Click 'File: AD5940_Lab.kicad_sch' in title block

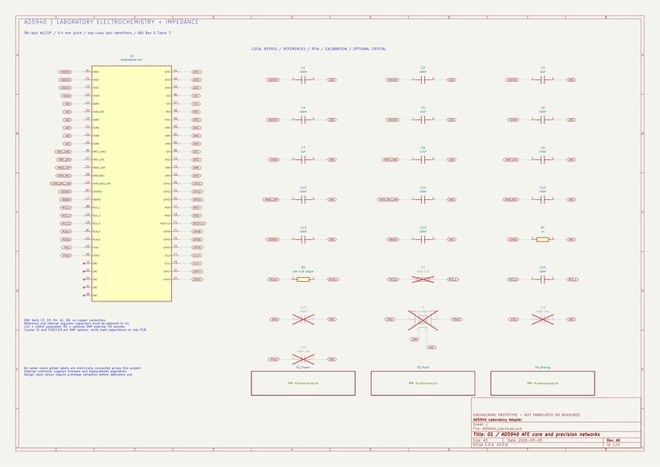point(498,428)
